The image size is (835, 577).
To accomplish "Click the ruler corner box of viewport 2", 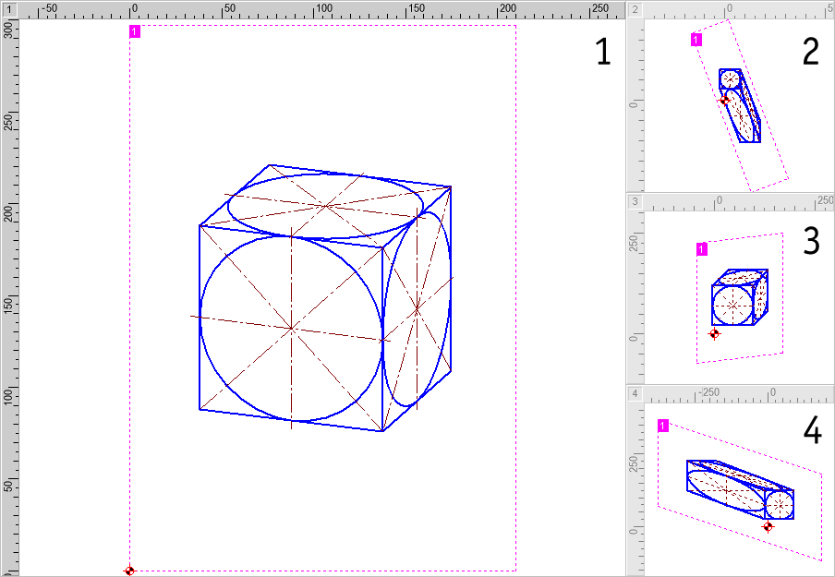I will 635,8.
